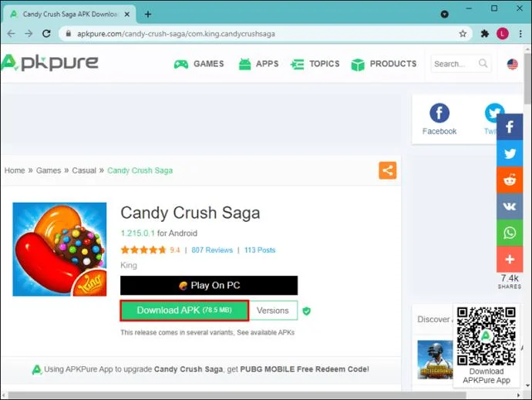This screenshot has width=532, height=400.
Task: Expand more share options plus button
Action: (x=510, y=259)
